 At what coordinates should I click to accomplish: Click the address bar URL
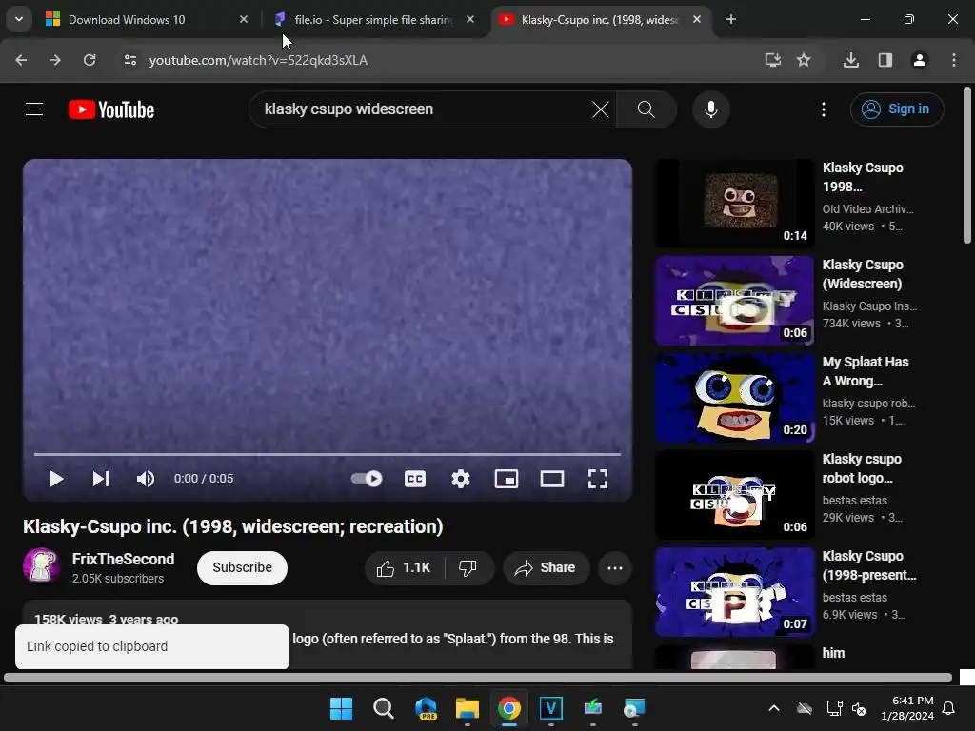(x=258, y=60)
